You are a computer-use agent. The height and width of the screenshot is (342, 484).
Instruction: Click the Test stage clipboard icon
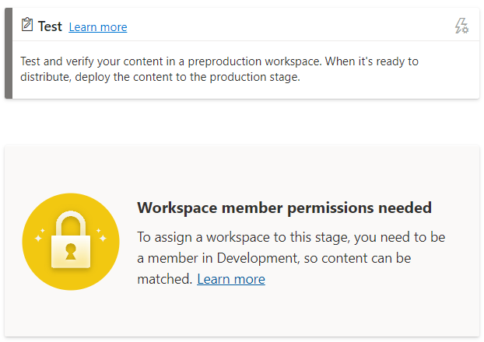pos(26,26)
